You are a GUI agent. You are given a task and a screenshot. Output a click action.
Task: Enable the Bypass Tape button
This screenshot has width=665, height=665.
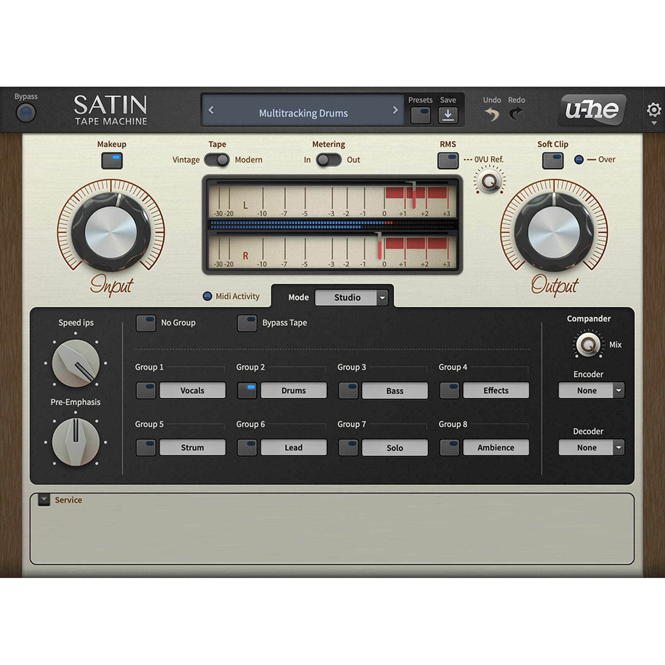pyautogui.click(x=247, y=323)
